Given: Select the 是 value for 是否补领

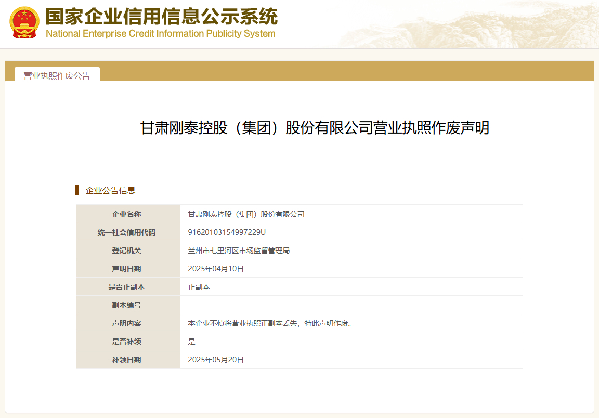Looking at the screenshot, I should click(191, 342).
